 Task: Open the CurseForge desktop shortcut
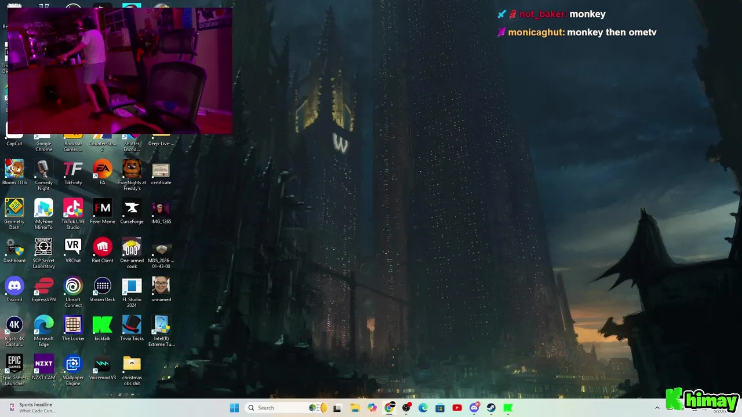pyautogui.click(x=132, y=212)
